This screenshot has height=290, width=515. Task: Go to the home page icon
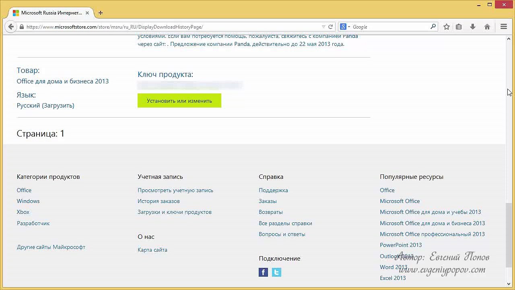[487, 27]
